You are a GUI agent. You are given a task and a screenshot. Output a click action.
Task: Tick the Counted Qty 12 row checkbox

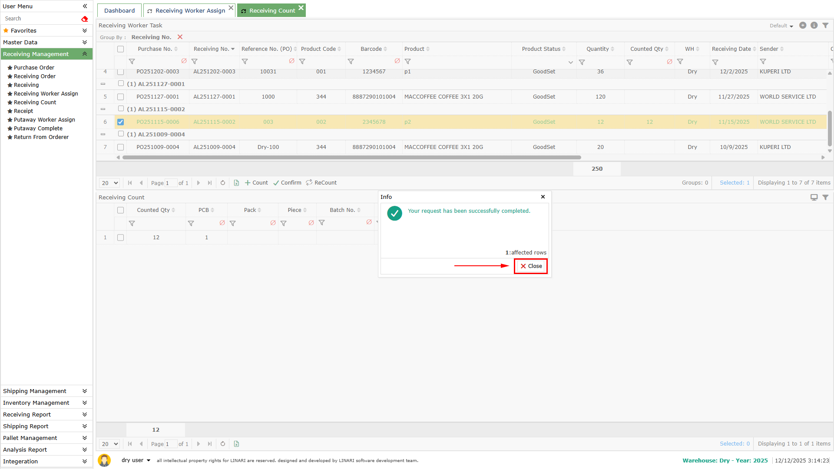coord(121,238)
